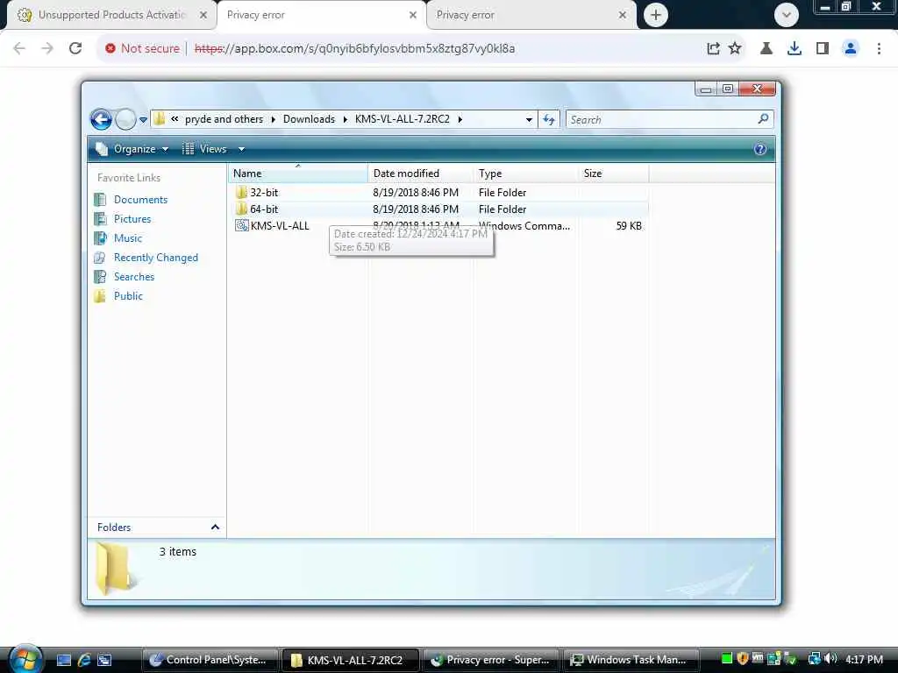Image resolution: width=898 pixels, height=673 pixels.
Task: Click the browser back arrow
Action: pos(19,49)
